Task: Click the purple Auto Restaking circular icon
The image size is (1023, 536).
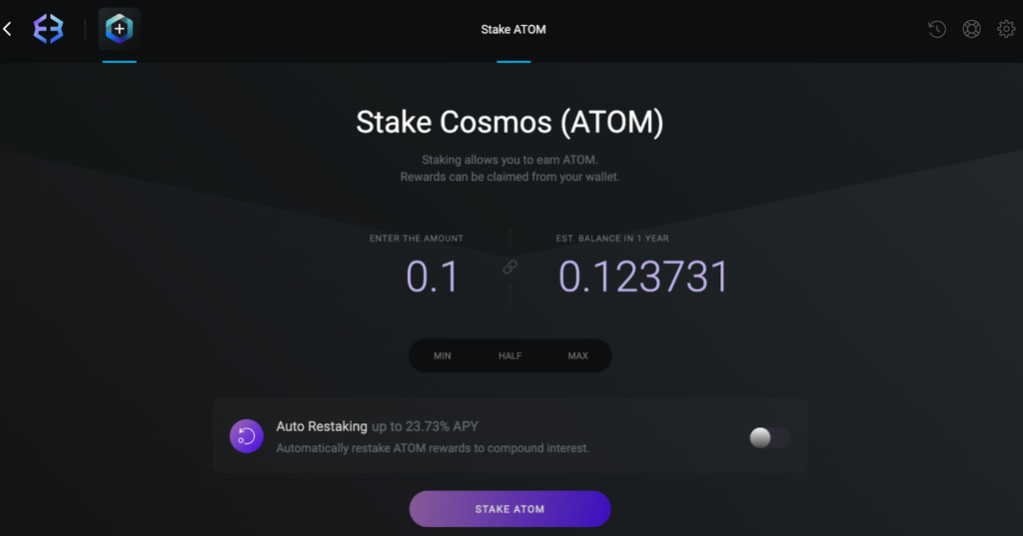Action: point(247,436)
